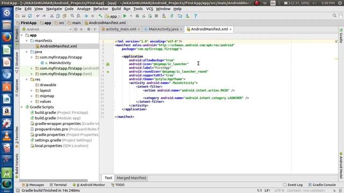Click the Replace toolbar icon
This screenshot has height=193, width=344.
tap(78, 16)
